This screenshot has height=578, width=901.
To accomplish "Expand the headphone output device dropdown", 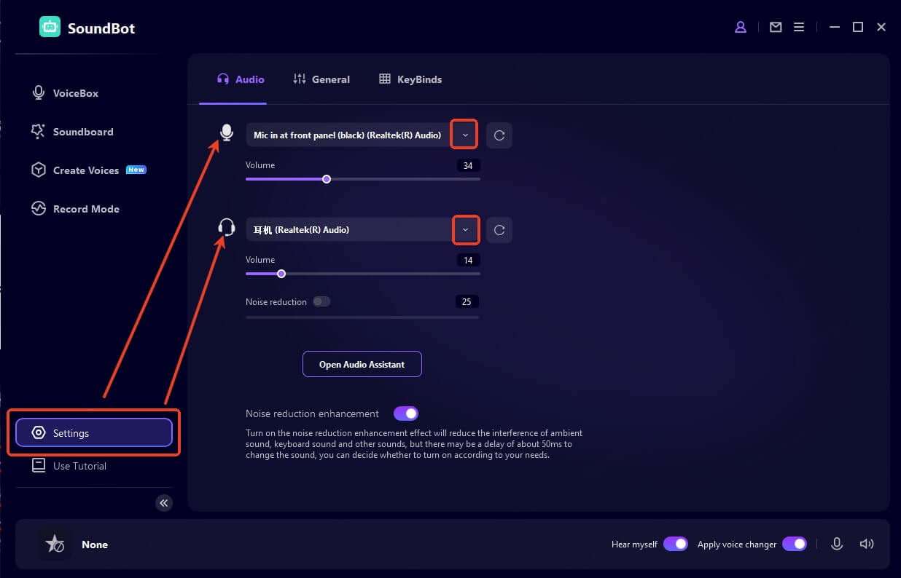I will click(465, 230).
